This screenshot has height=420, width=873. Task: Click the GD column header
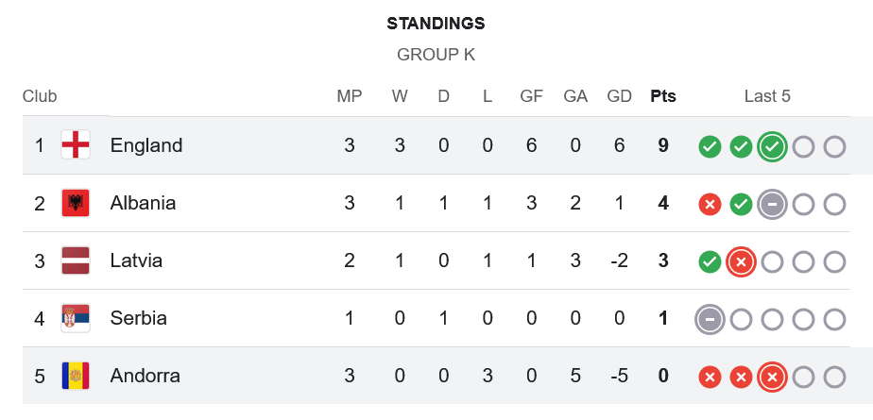pos(619,96)
